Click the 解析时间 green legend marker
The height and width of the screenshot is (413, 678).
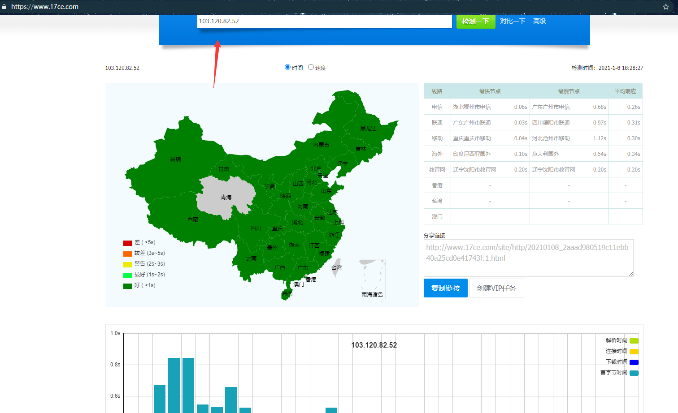tap(634, 340)
